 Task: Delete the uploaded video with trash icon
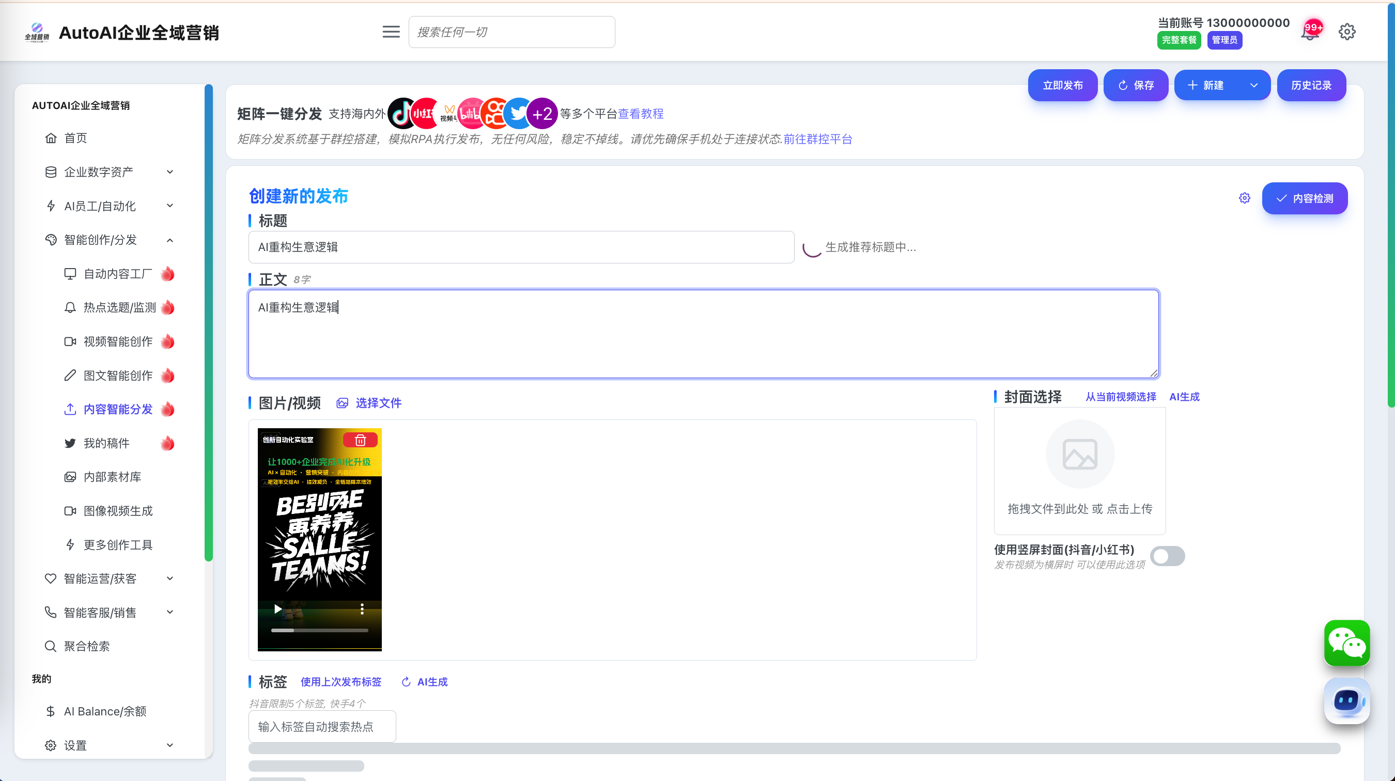pyautogui.click(x=360, y=440)
